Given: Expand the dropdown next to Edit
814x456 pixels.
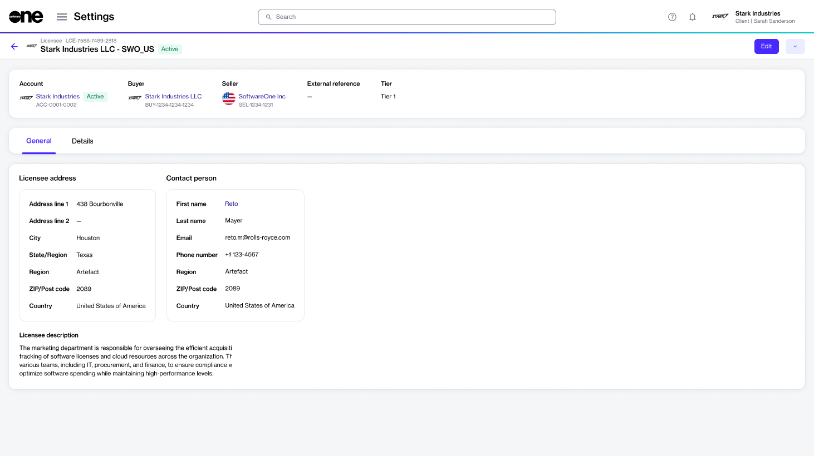Looking at the screenshot, I should click(795, 46).
